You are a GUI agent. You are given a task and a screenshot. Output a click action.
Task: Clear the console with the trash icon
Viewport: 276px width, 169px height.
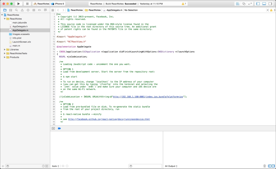point(265,166)
